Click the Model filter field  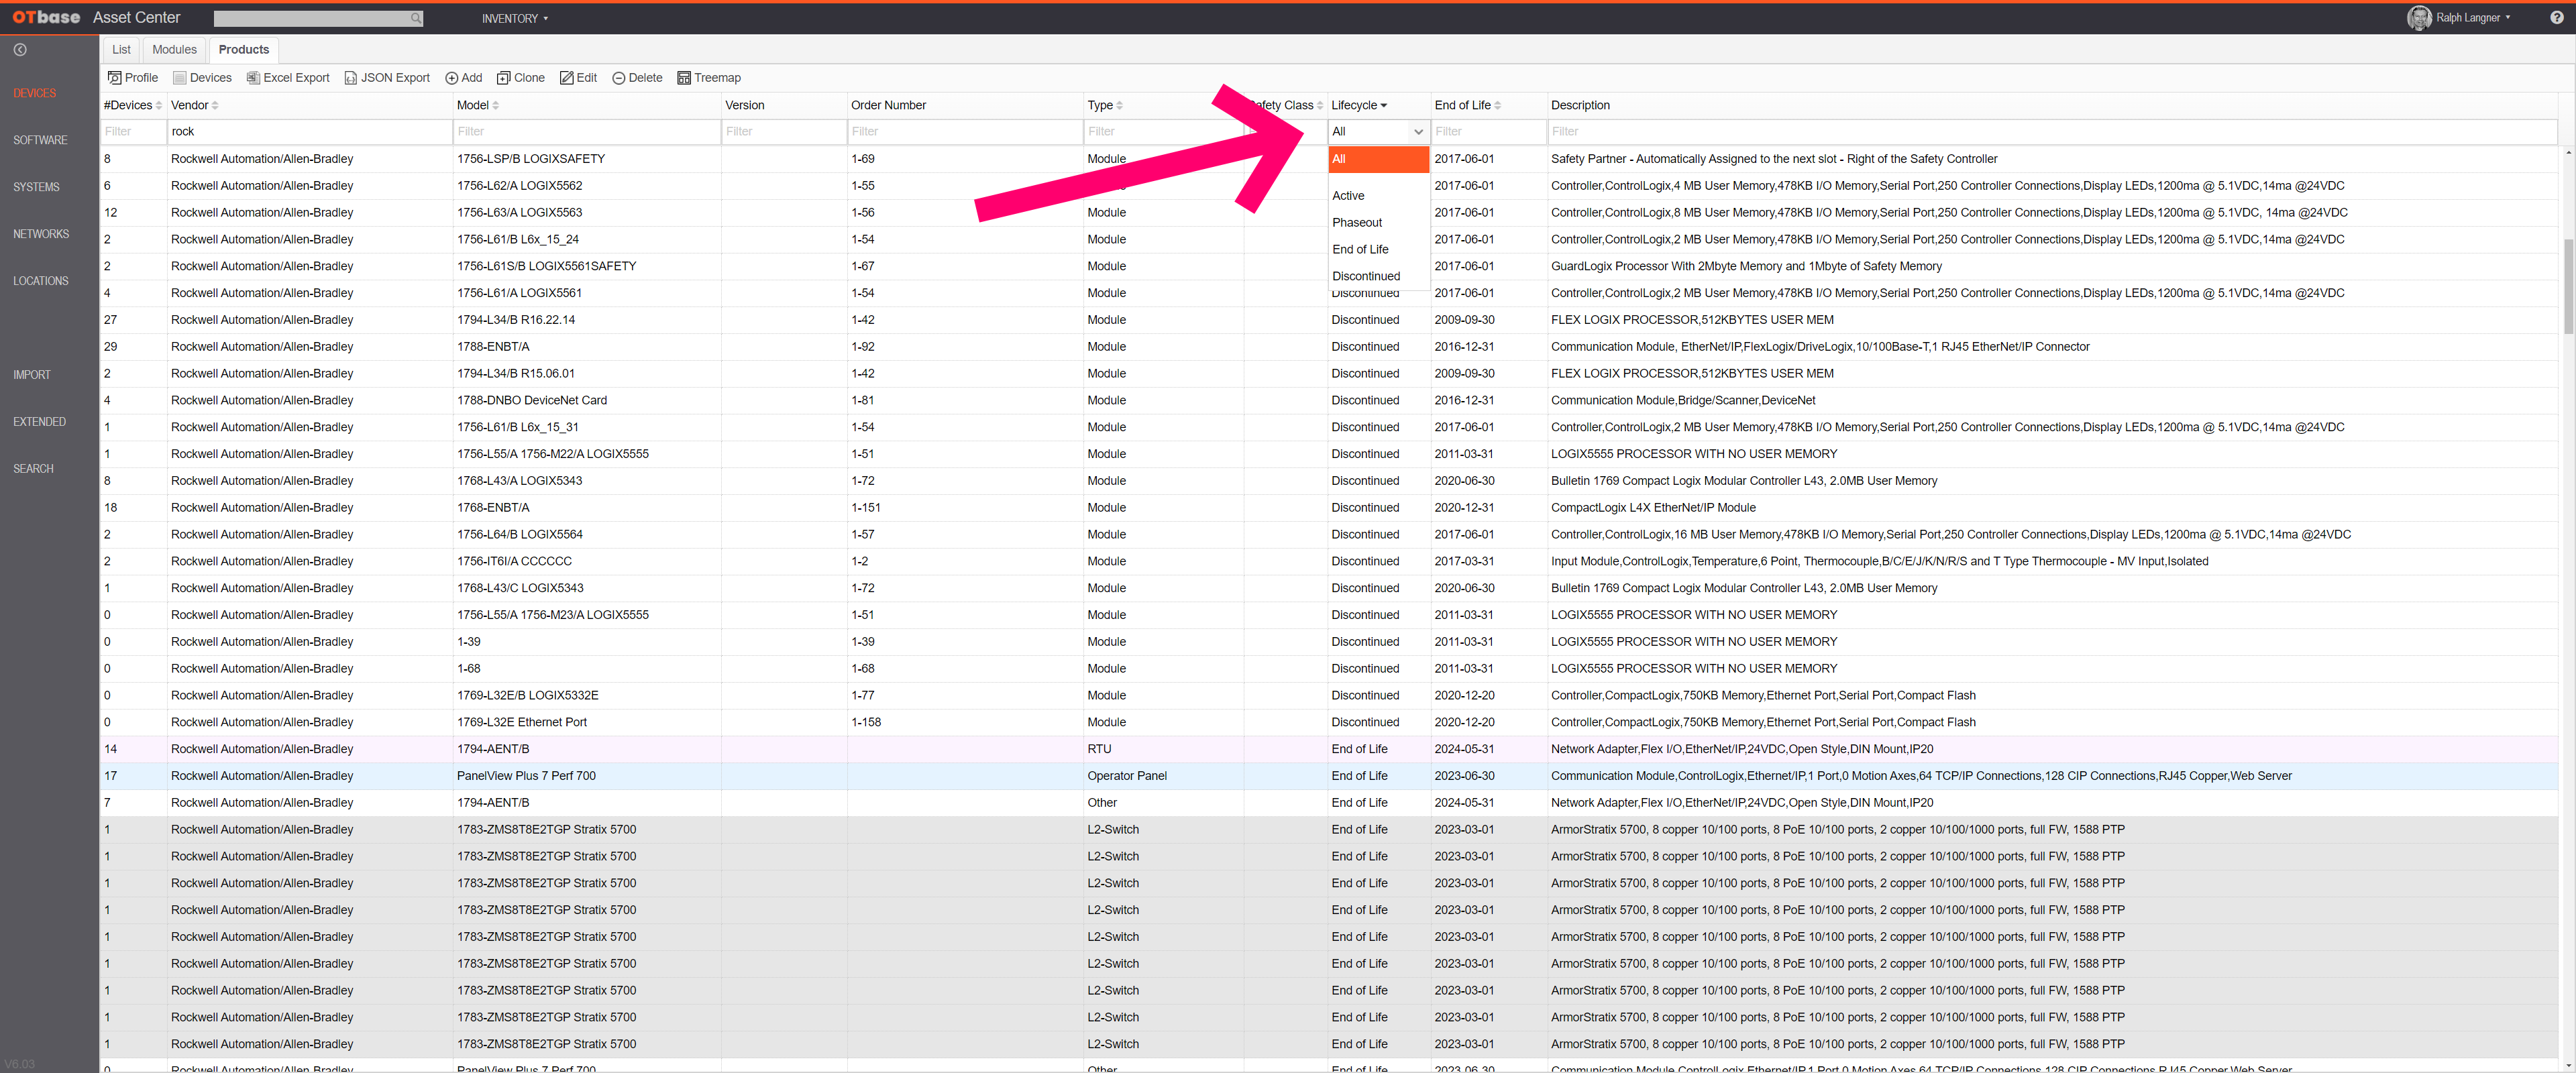pyautogui.click(x=586, y=132)
